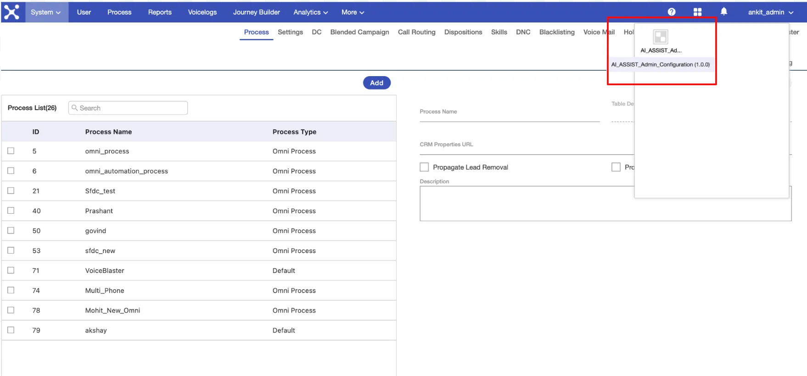Screen dimensions: 807x376
Task: Check the VoiceBlaster row checkbox
Action: 11,271
